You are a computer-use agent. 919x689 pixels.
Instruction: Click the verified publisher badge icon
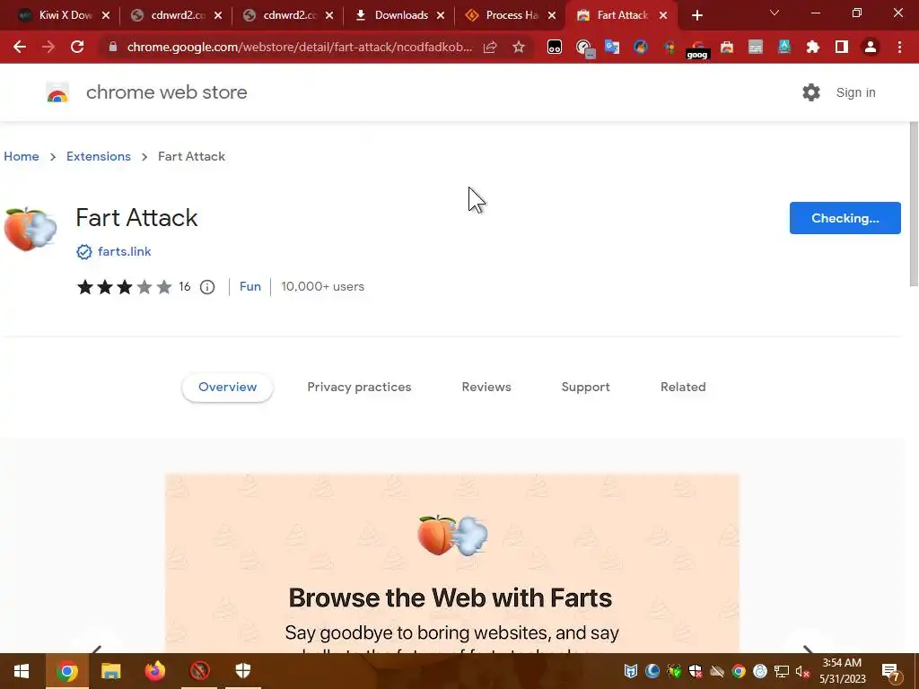click(x=83, y=252)
